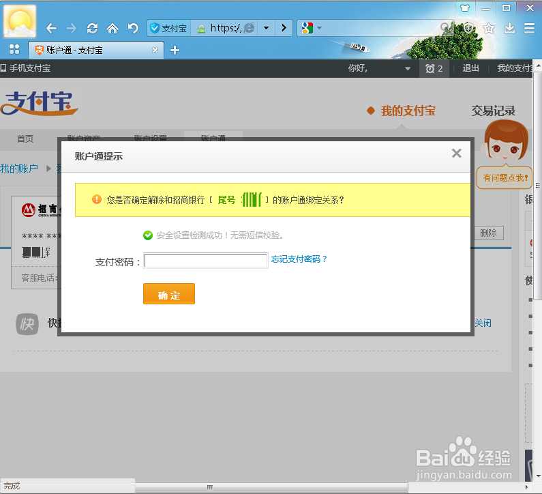Click the 有问题点我 help bubble
Screen dimensions: 542x494
[x=505, y=178]
